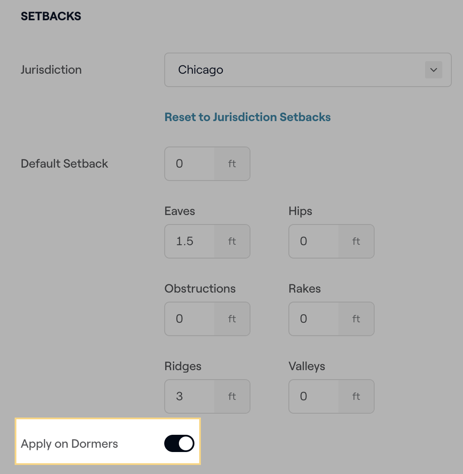This screenshot has width=463, height=474.
Task: Click Reset to Jurisdiction Setbacks
Action: click(x=247, y=117)
